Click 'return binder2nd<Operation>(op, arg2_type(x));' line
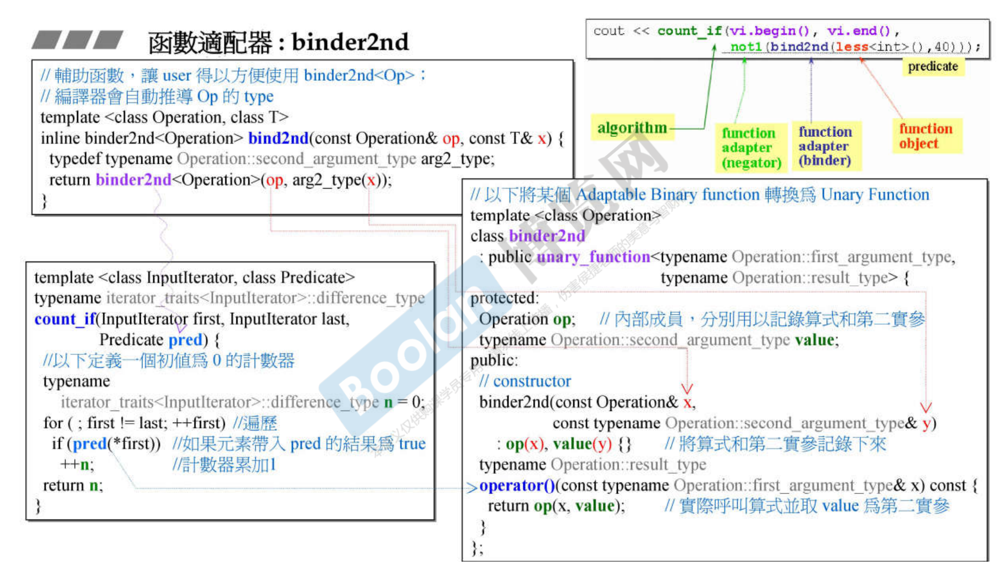Image resolution: width=1007 pixels, height=582 pixels. (x=220, y=180)
